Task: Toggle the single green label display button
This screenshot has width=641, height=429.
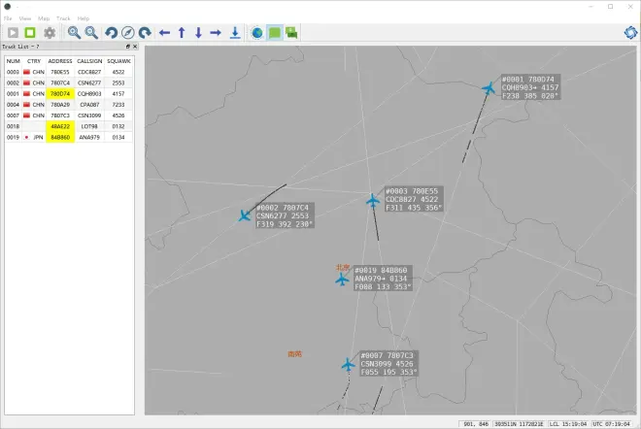Action: tap(274, 32)
